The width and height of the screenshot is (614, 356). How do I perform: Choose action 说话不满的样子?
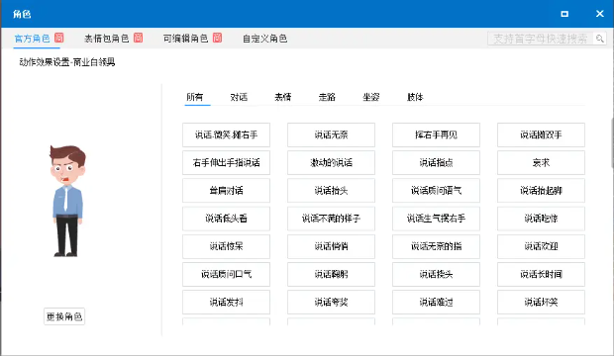[332, 219]
